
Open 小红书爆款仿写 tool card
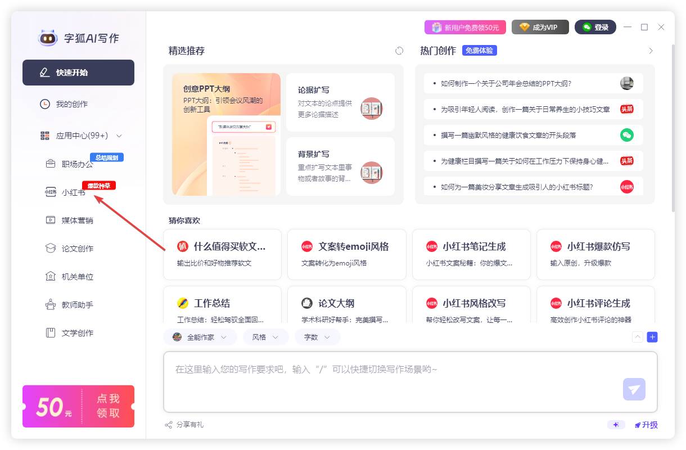pos(595,254)
